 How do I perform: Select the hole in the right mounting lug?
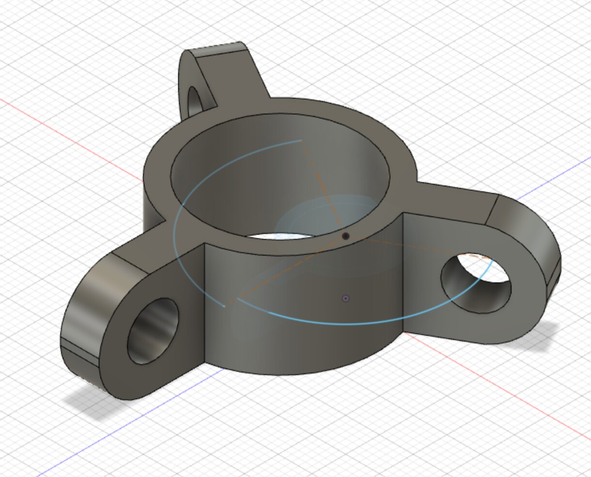(x=476, y=283)
